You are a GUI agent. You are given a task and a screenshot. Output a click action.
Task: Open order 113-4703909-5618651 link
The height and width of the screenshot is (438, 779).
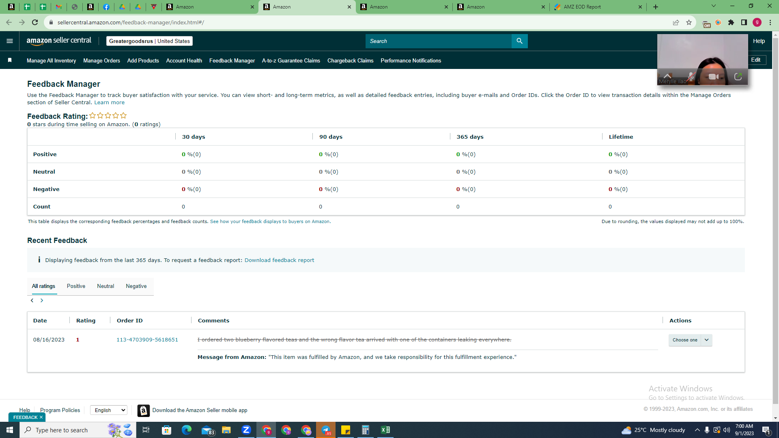pos(147,339)
